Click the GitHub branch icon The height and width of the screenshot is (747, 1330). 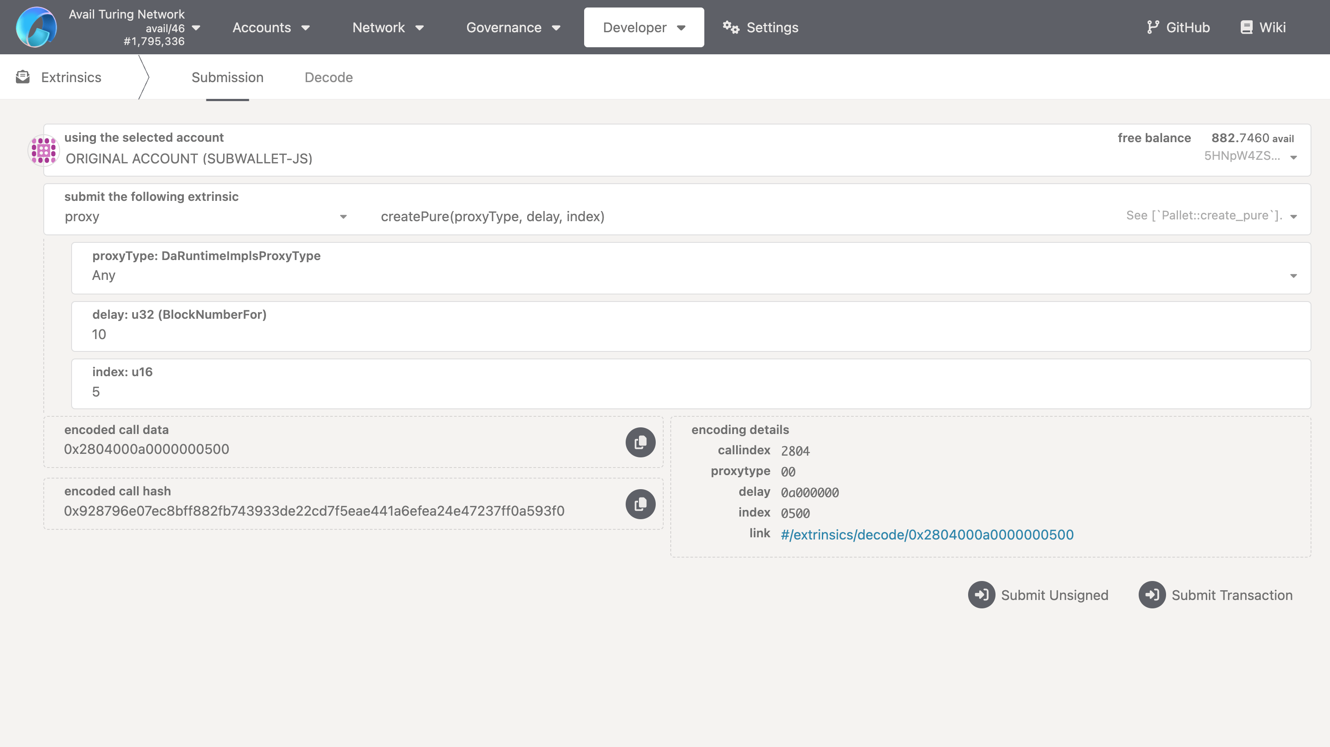1152,27
